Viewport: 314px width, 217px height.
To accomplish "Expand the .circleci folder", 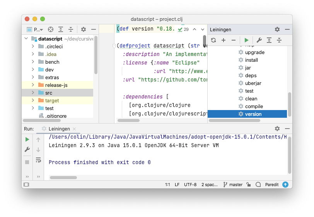I will [x=33, y=46].
